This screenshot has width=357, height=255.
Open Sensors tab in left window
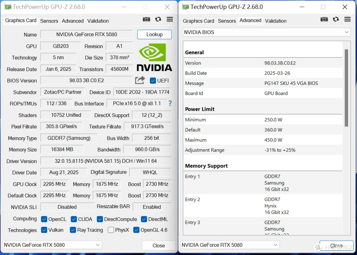point(49,21)
